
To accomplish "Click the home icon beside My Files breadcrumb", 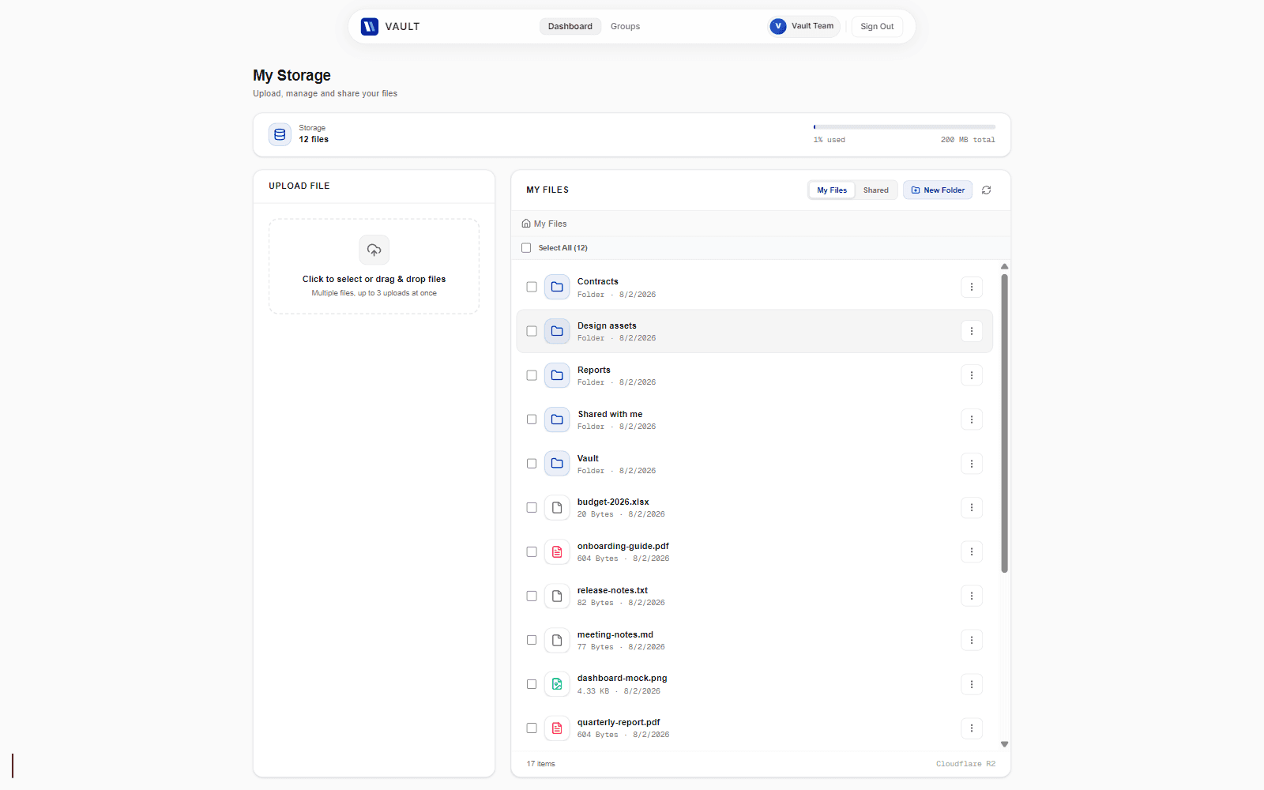I will pos(526,224).
